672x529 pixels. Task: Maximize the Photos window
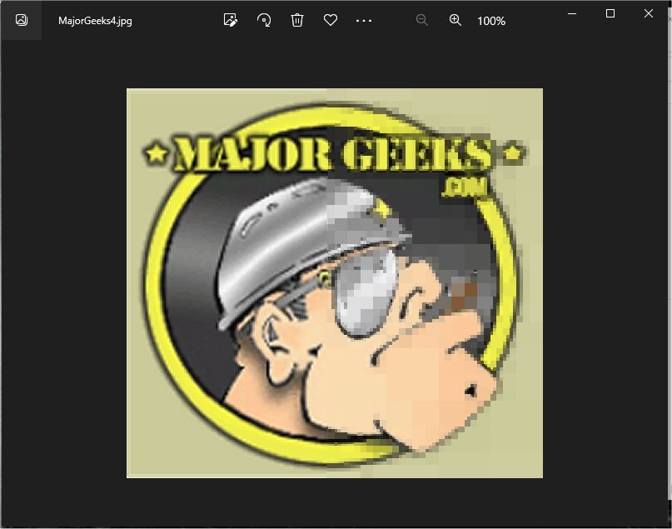(x=610, y=13)
